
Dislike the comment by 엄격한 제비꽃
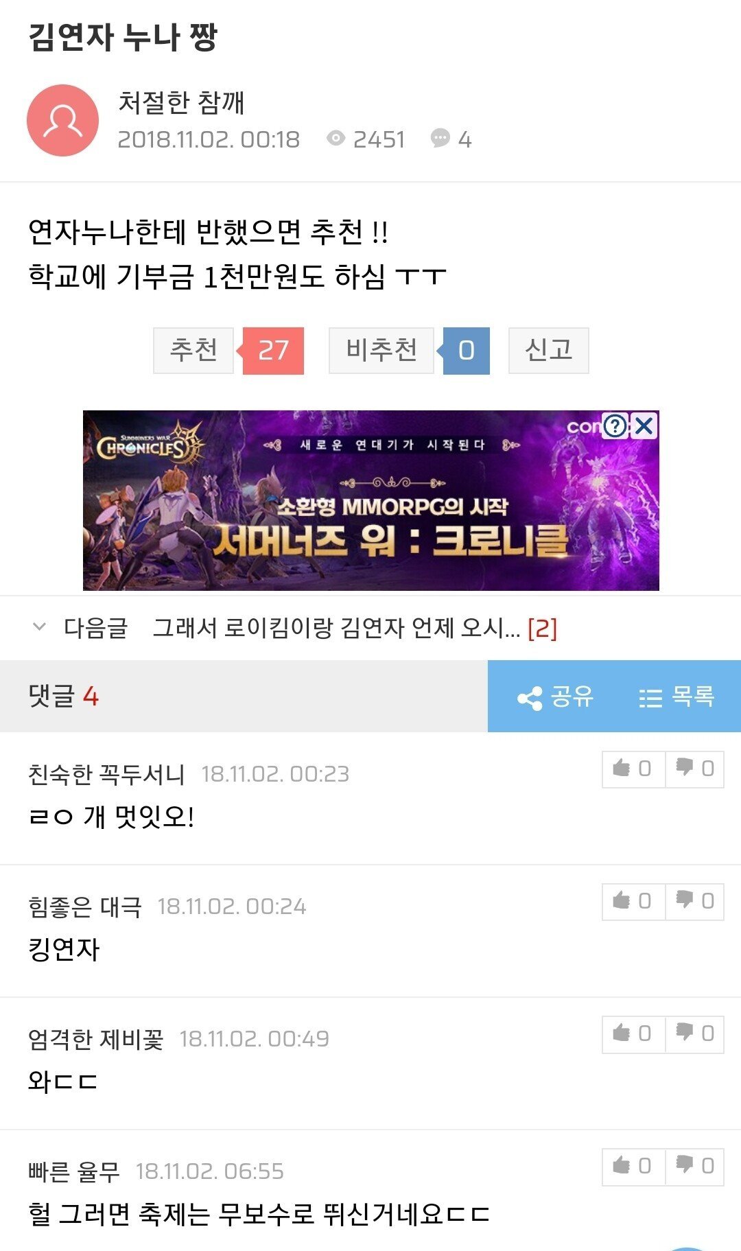[694, 1033]
